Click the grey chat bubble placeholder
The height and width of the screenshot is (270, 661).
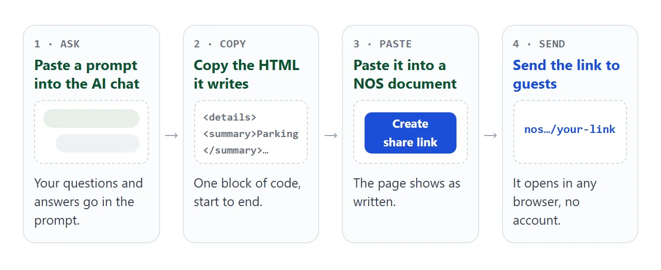tap(98, 143)
